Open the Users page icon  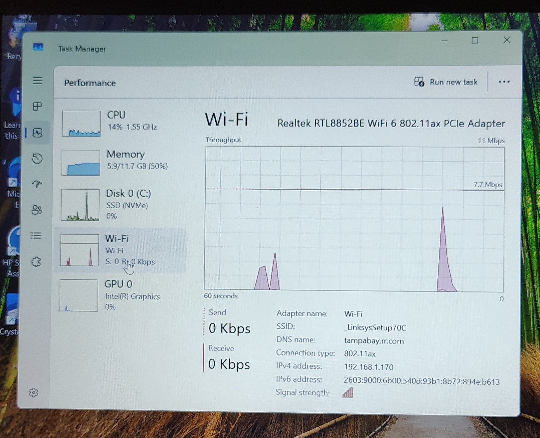(x=37, y=210)
